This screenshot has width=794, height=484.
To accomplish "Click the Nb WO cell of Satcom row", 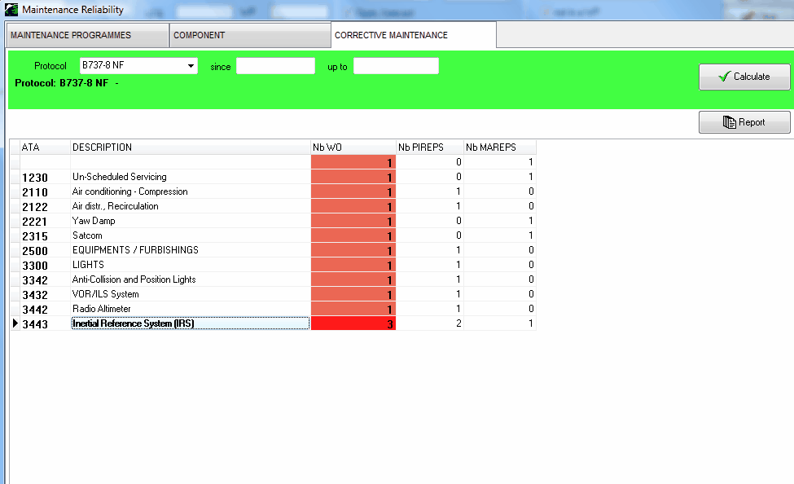I will pyautogui.click(x=353, y=235).
